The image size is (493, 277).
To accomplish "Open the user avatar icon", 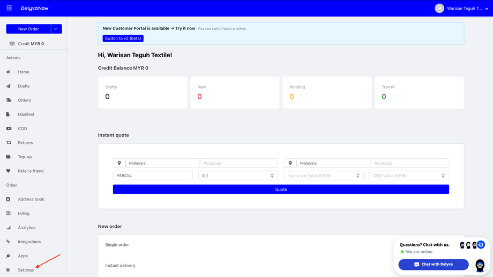I will [x=439, y=9].
